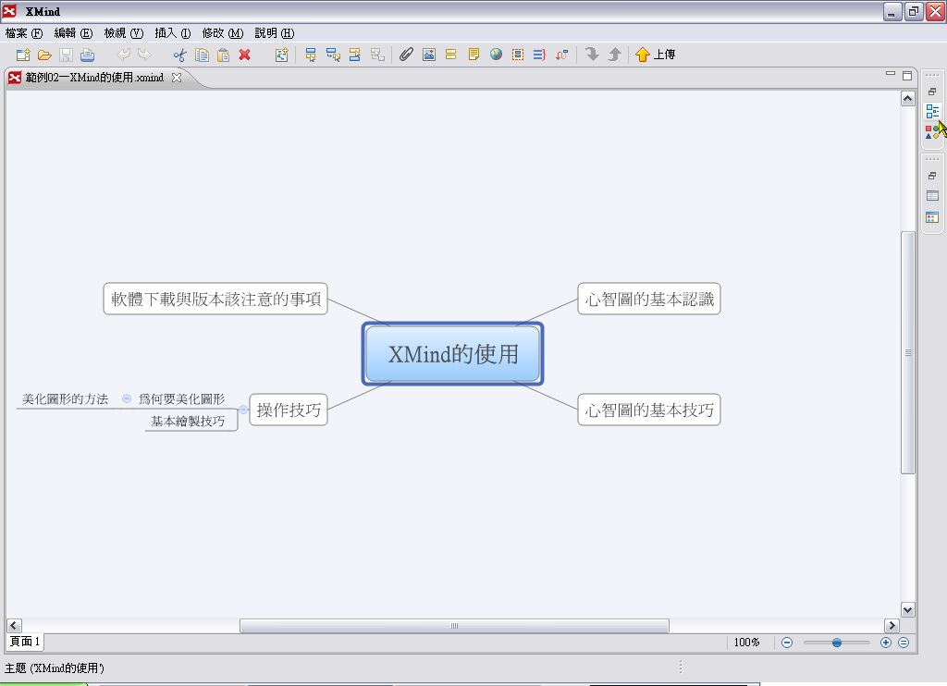Select topic 心智圖的基本技巧
Image resolution: width=947 pixels, height=686 pixels.
click(649, 410)
